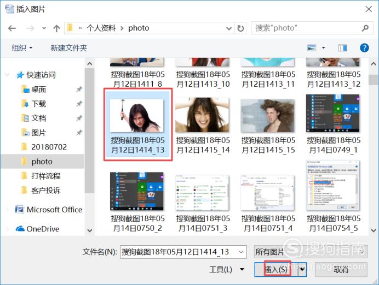Open help with the blue question icon
This screenshot has width=379, height=285.
pyautogui.click(x=364, y=48)
